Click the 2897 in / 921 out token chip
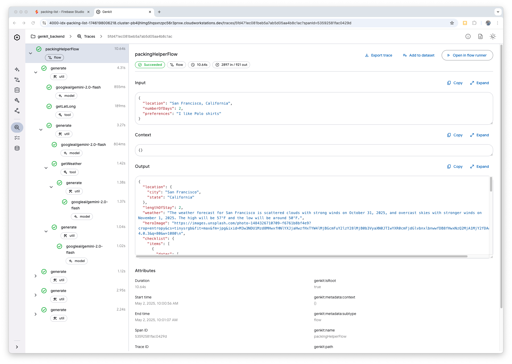 (231, 65)
